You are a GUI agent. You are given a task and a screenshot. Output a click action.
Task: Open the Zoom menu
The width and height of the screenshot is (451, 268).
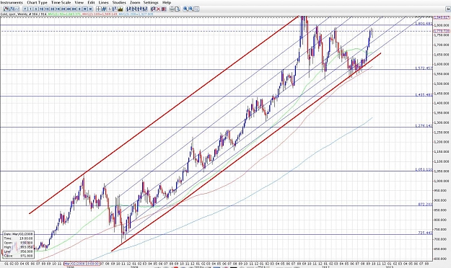tap(135, 2)
